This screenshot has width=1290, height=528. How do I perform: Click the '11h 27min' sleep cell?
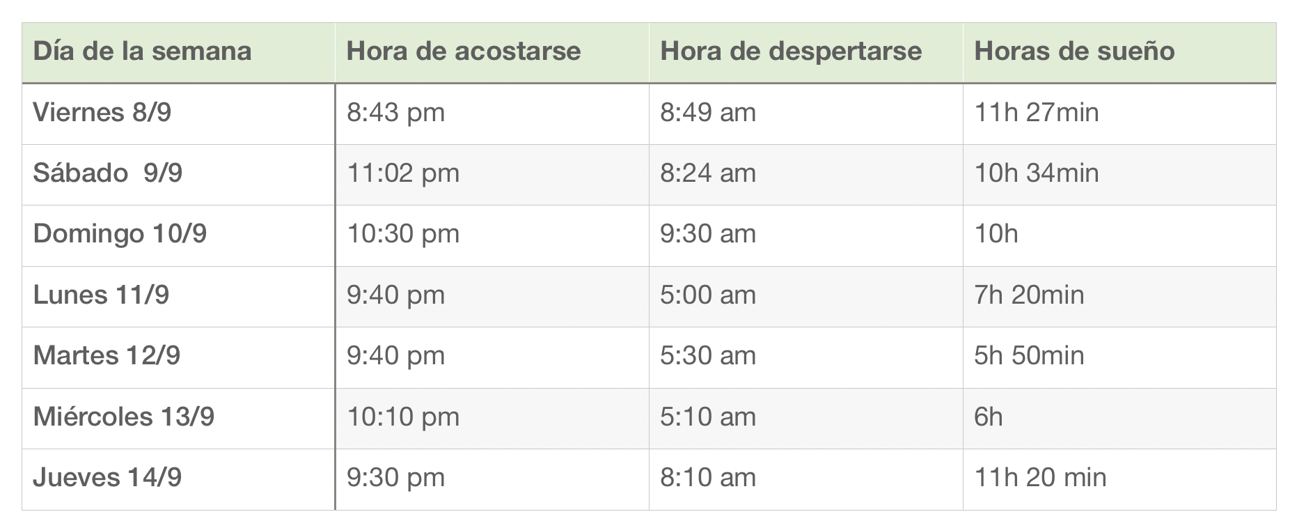coord(1036,113)
